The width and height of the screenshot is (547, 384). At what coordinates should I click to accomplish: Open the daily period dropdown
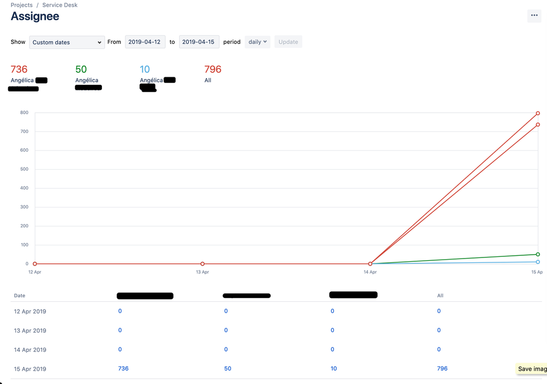(x=257, y=42)
